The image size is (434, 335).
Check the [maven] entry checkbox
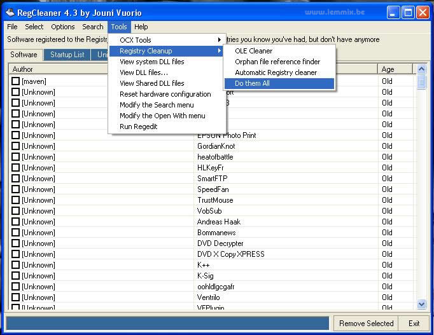pos(16,81)
